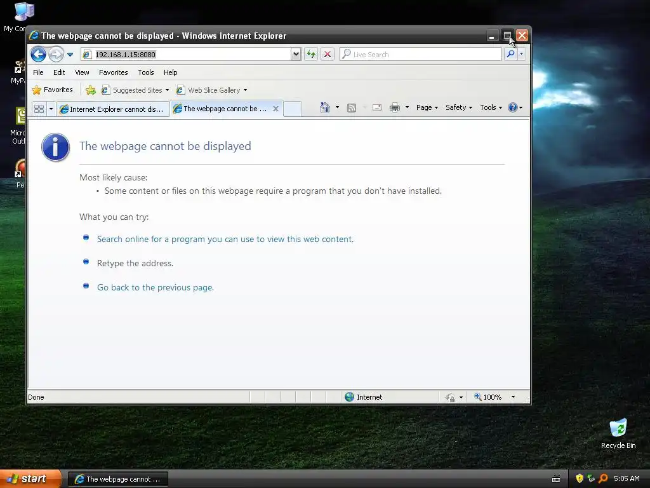Open Web Slice Gallery link
Screen dimensions: 650x488
[211, 90]
